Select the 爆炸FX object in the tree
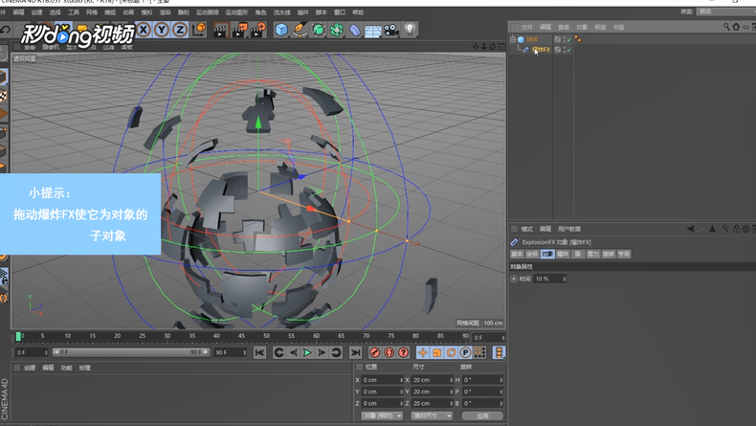Screen dimensions: 756x426 click(541, 49)
